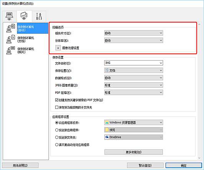Open the 预览 application dropdown
Viewport: 204px width, 170px height.
[x=133, y=130]
